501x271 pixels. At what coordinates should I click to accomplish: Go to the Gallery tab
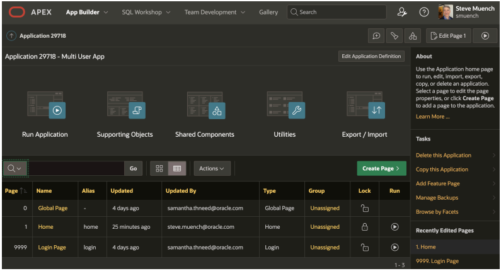[x=268, y=12]
